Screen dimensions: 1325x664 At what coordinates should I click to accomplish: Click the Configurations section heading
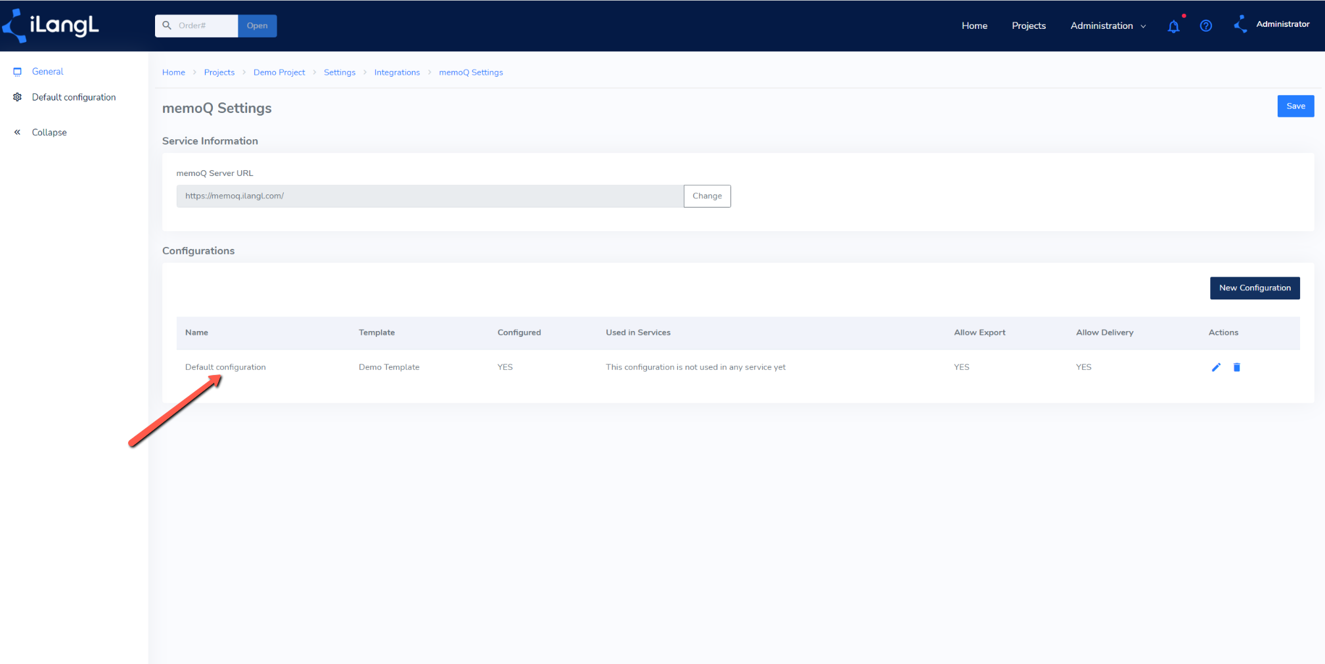coord(198,251)
